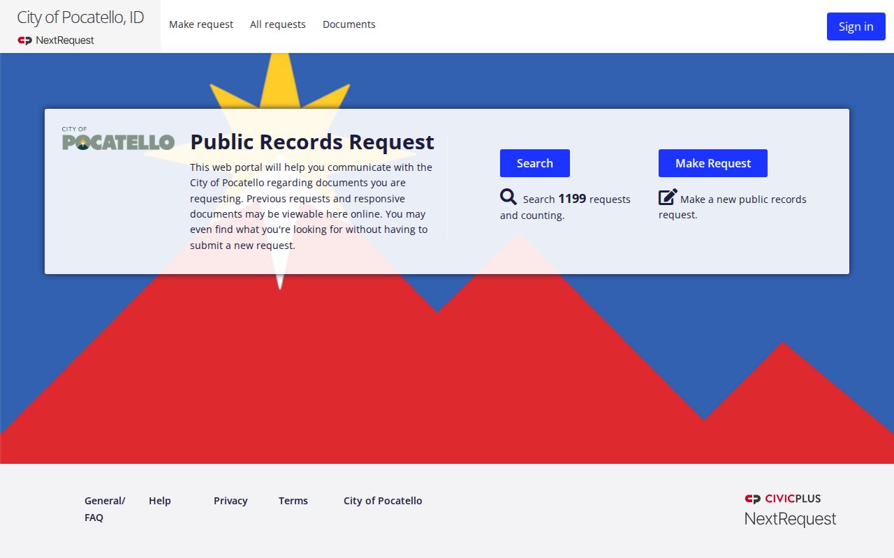The width and height of the screenshot is (894, 558).
Task: Open the Help footer link
Action: (x=160, y=501)
